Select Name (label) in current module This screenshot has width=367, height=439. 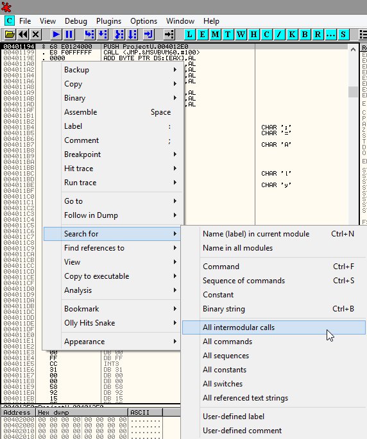point(274,234)
